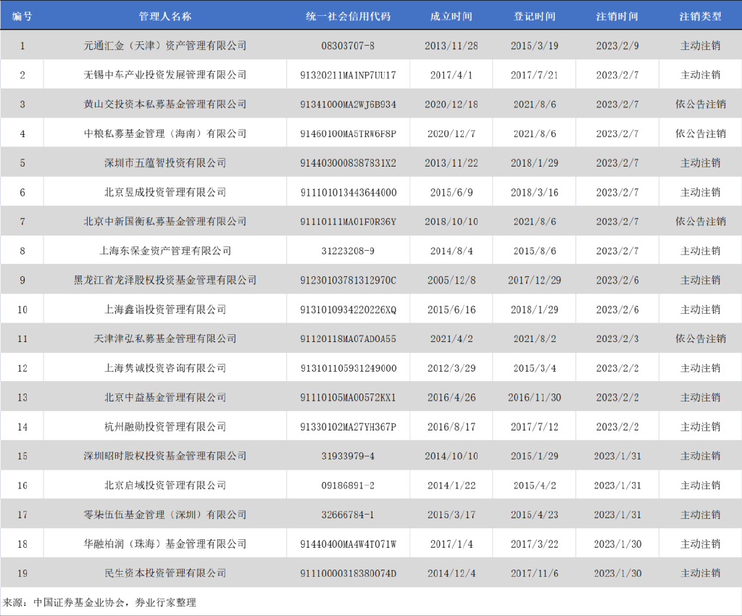Viewport: 742px width, 616px height.
Task: Click the source note 中国证券基金业协会
Action: pos(78,603)
